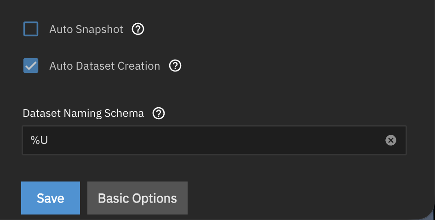Screen dimensions: 435x220
Task: Click the "Auto Snapshot" label text
Action: [x=86, y=29]
